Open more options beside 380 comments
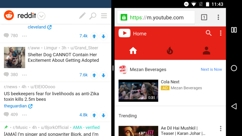The image size is (242, 136). click(24, 75)
